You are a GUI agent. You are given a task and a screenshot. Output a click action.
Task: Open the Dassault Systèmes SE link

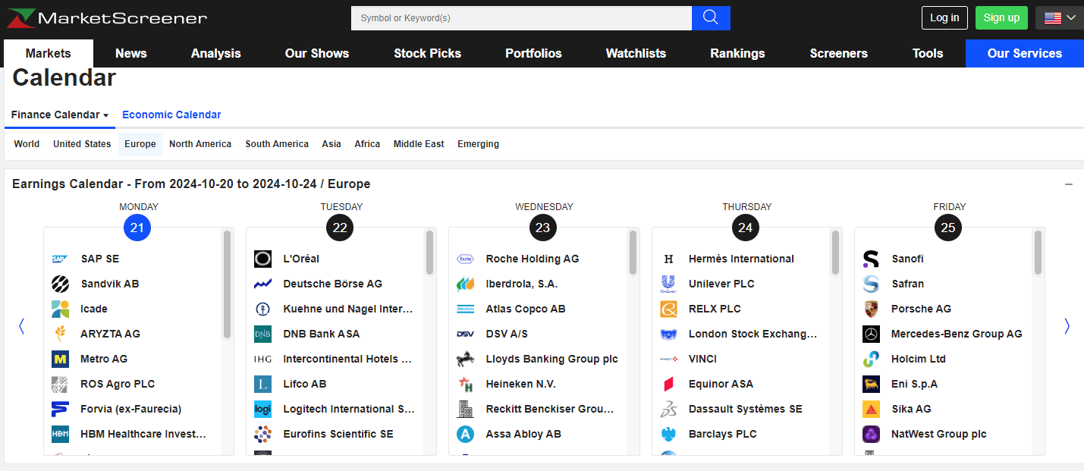pyautogui.click(x=745, y=409)
